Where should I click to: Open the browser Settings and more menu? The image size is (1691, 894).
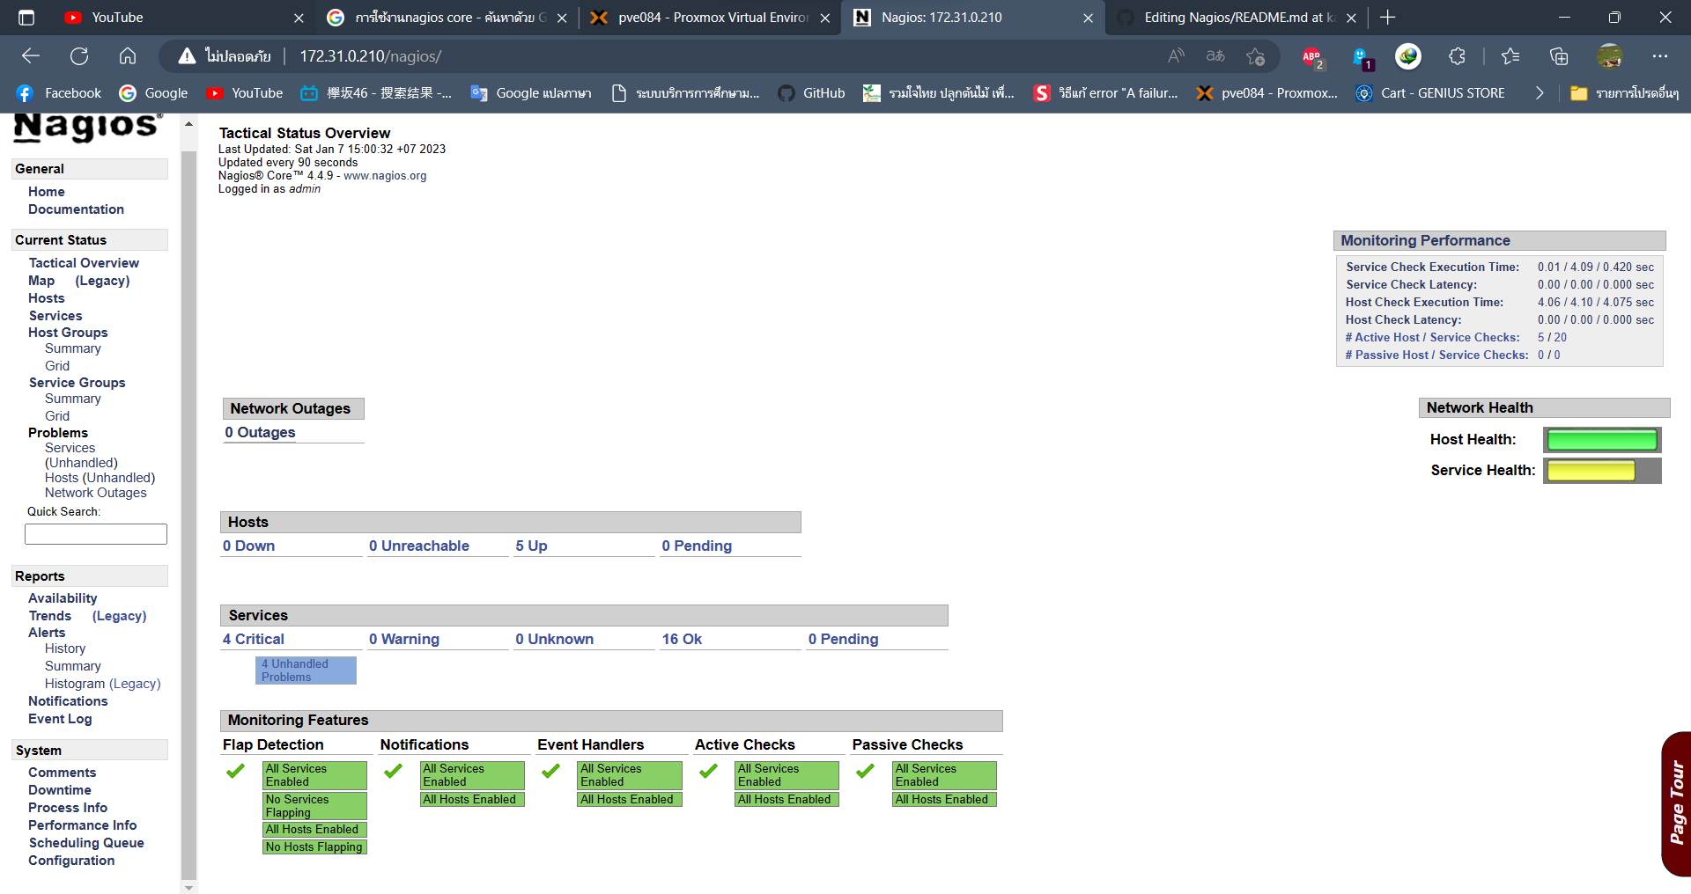coord(1661,55)
